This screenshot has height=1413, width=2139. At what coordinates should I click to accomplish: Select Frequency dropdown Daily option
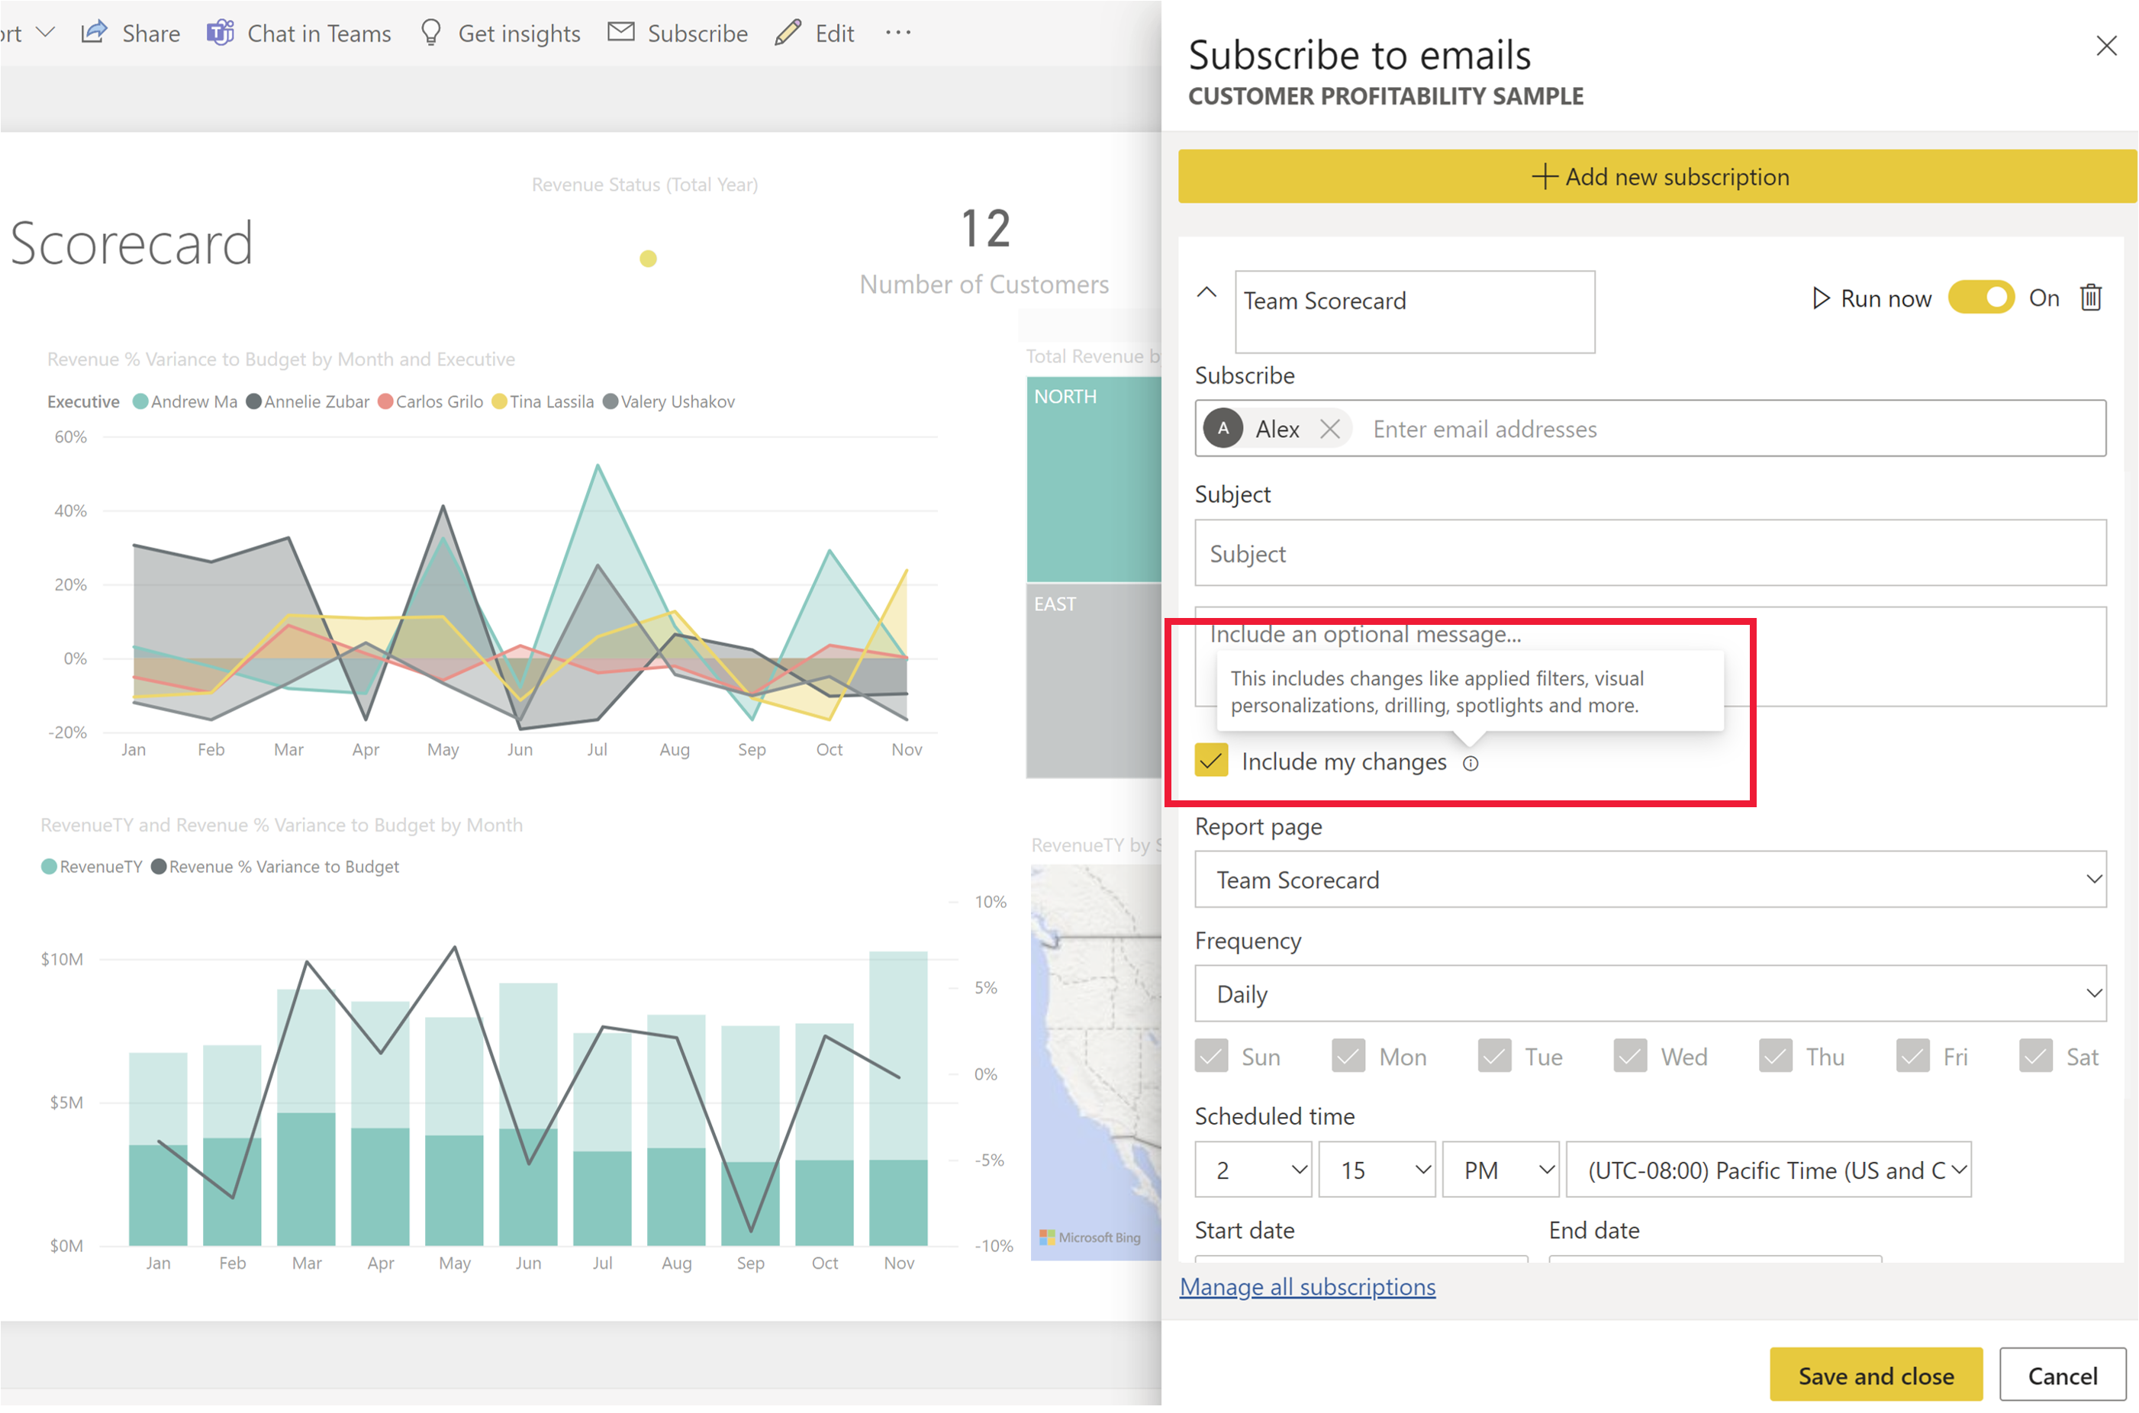pyautogui.click(x=1654, y=995)
